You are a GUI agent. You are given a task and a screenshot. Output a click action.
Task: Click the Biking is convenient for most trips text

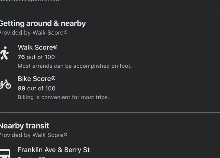[63, 97]
